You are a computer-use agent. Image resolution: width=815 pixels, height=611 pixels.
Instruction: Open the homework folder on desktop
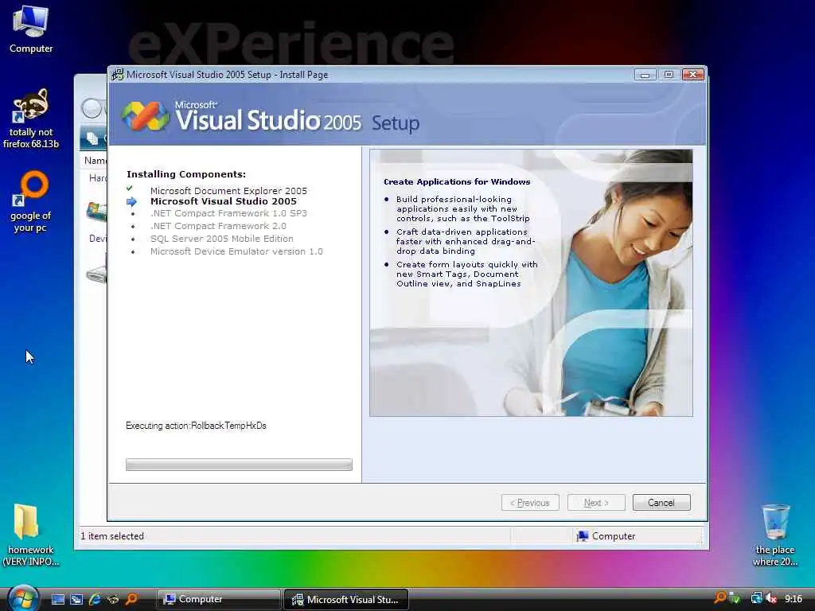[31, 535]
